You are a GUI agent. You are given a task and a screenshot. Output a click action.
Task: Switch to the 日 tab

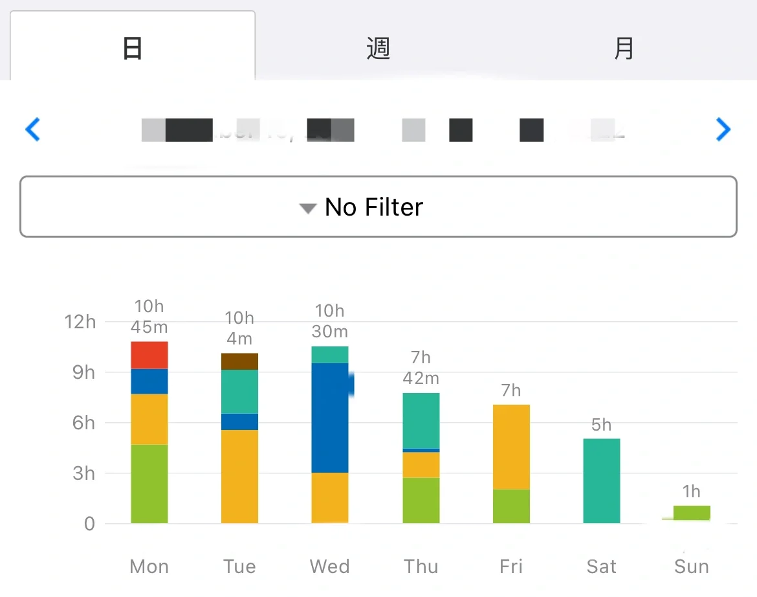(133, 49)
